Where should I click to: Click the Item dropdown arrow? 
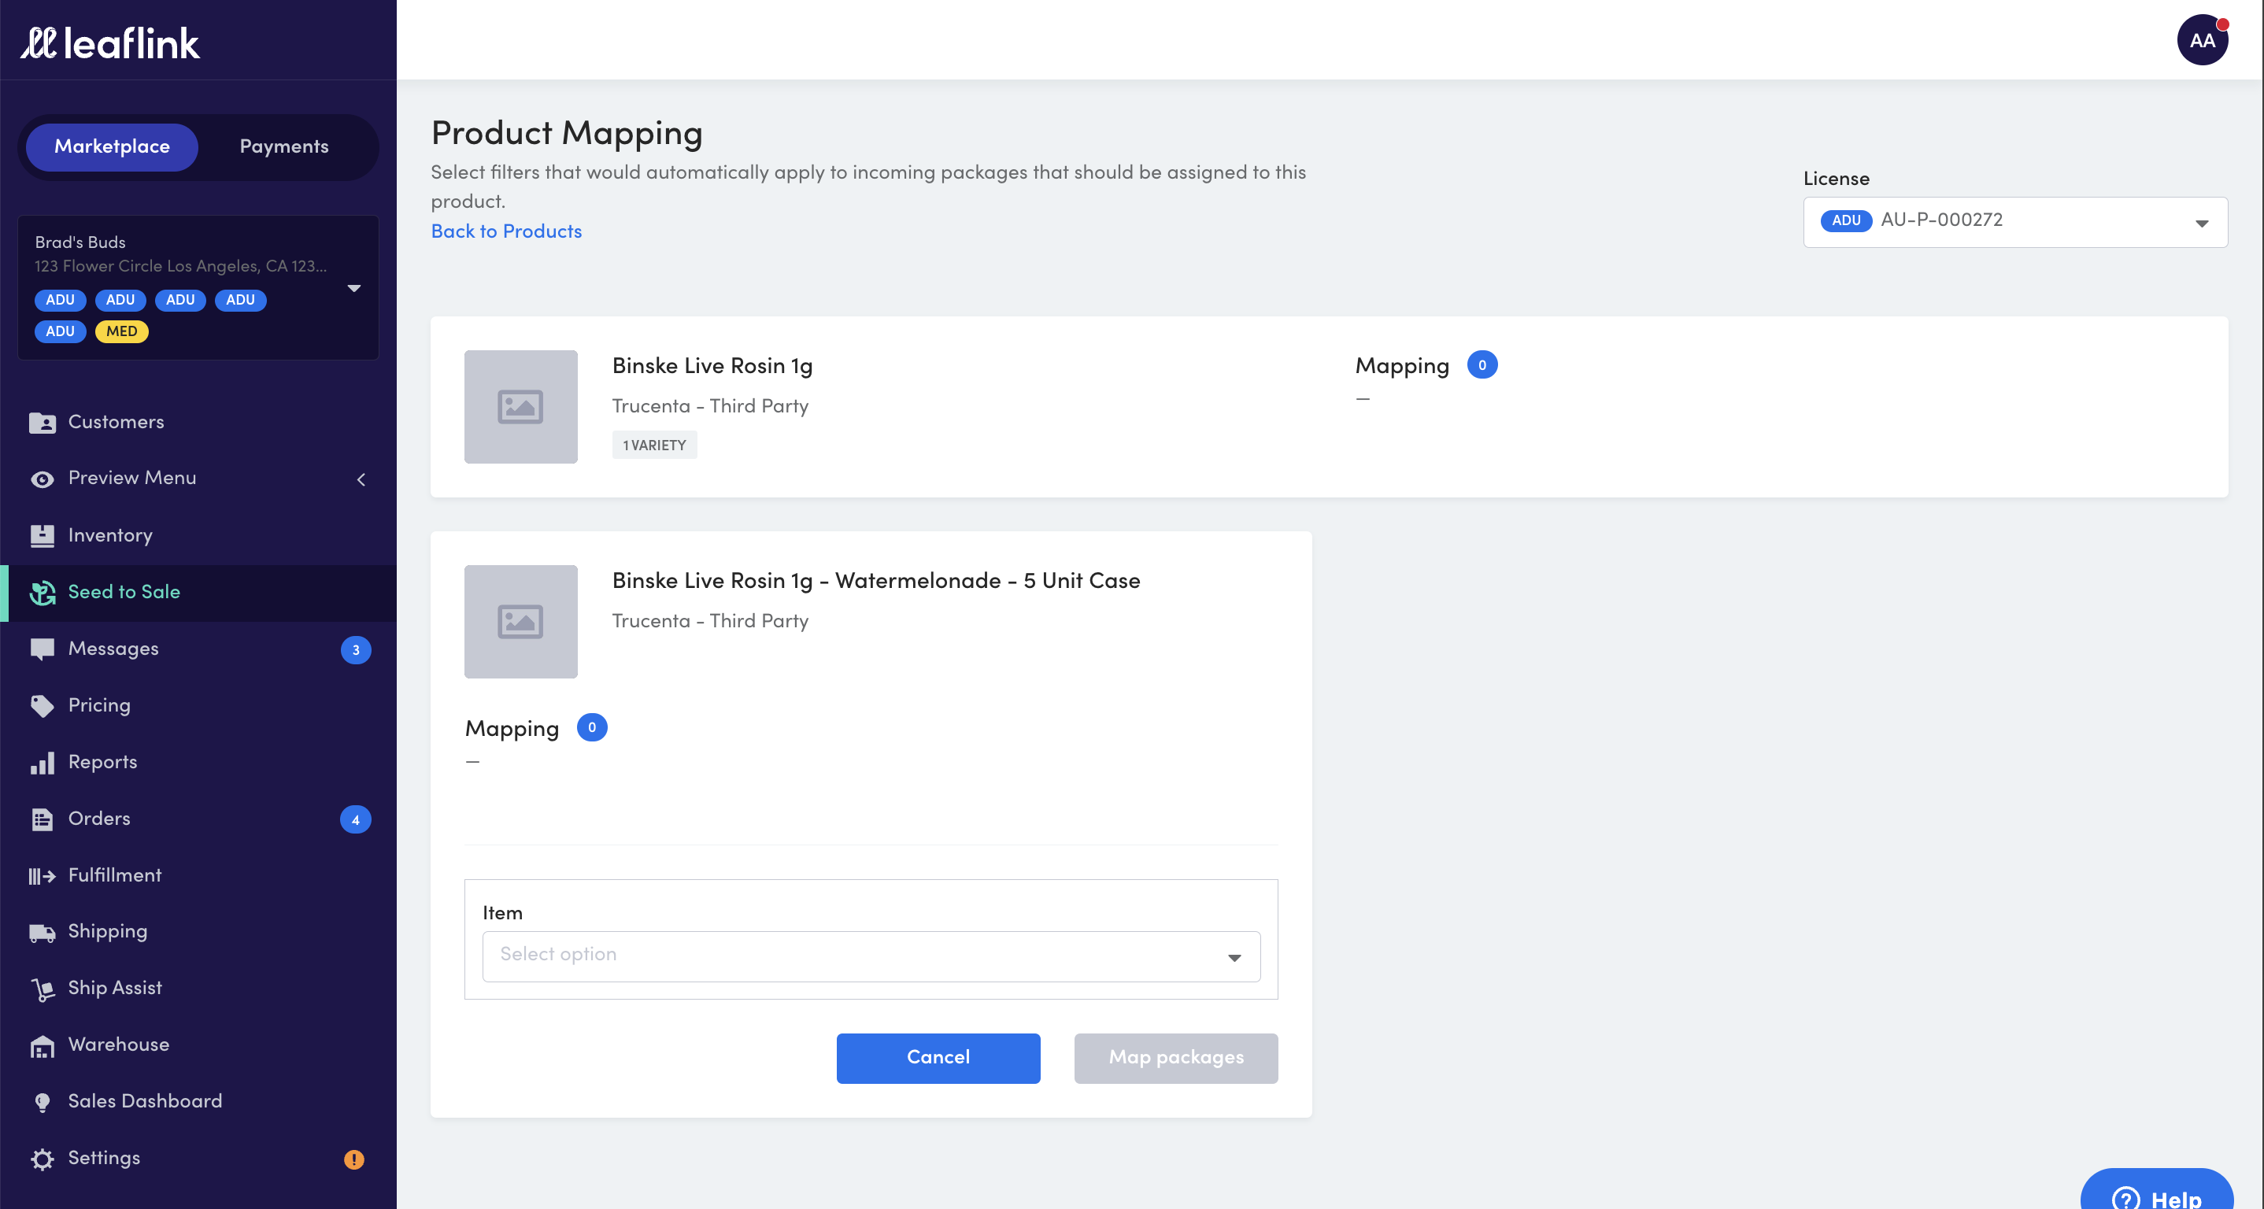1234,958
